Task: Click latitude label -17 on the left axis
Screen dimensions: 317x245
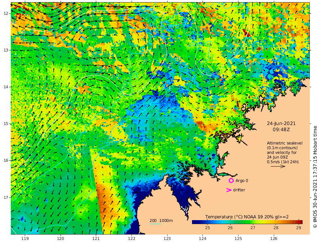Action: pyautogui.click(x=5, y=197)
